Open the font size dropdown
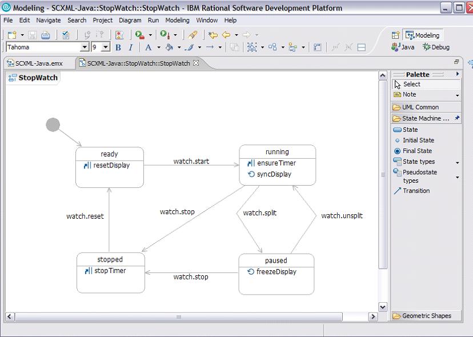Image resolution: width=473 pixels, height=337 pixels. click(106, 47)
